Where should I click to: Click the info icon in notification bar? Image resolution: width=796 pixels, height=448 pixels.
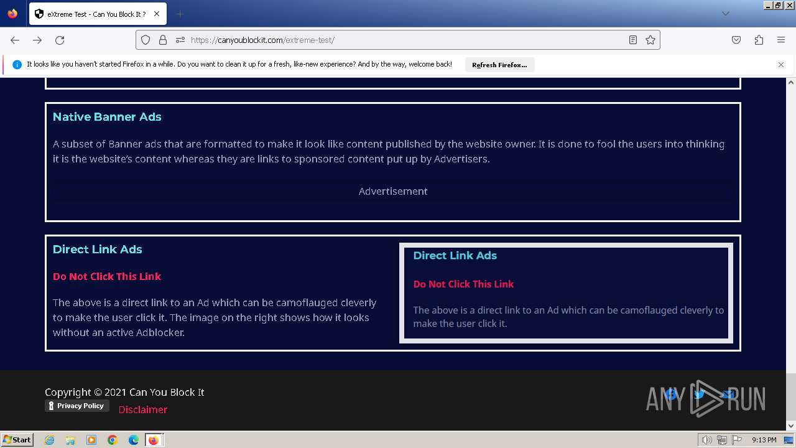pyautogui.click(x=17, y=65)
